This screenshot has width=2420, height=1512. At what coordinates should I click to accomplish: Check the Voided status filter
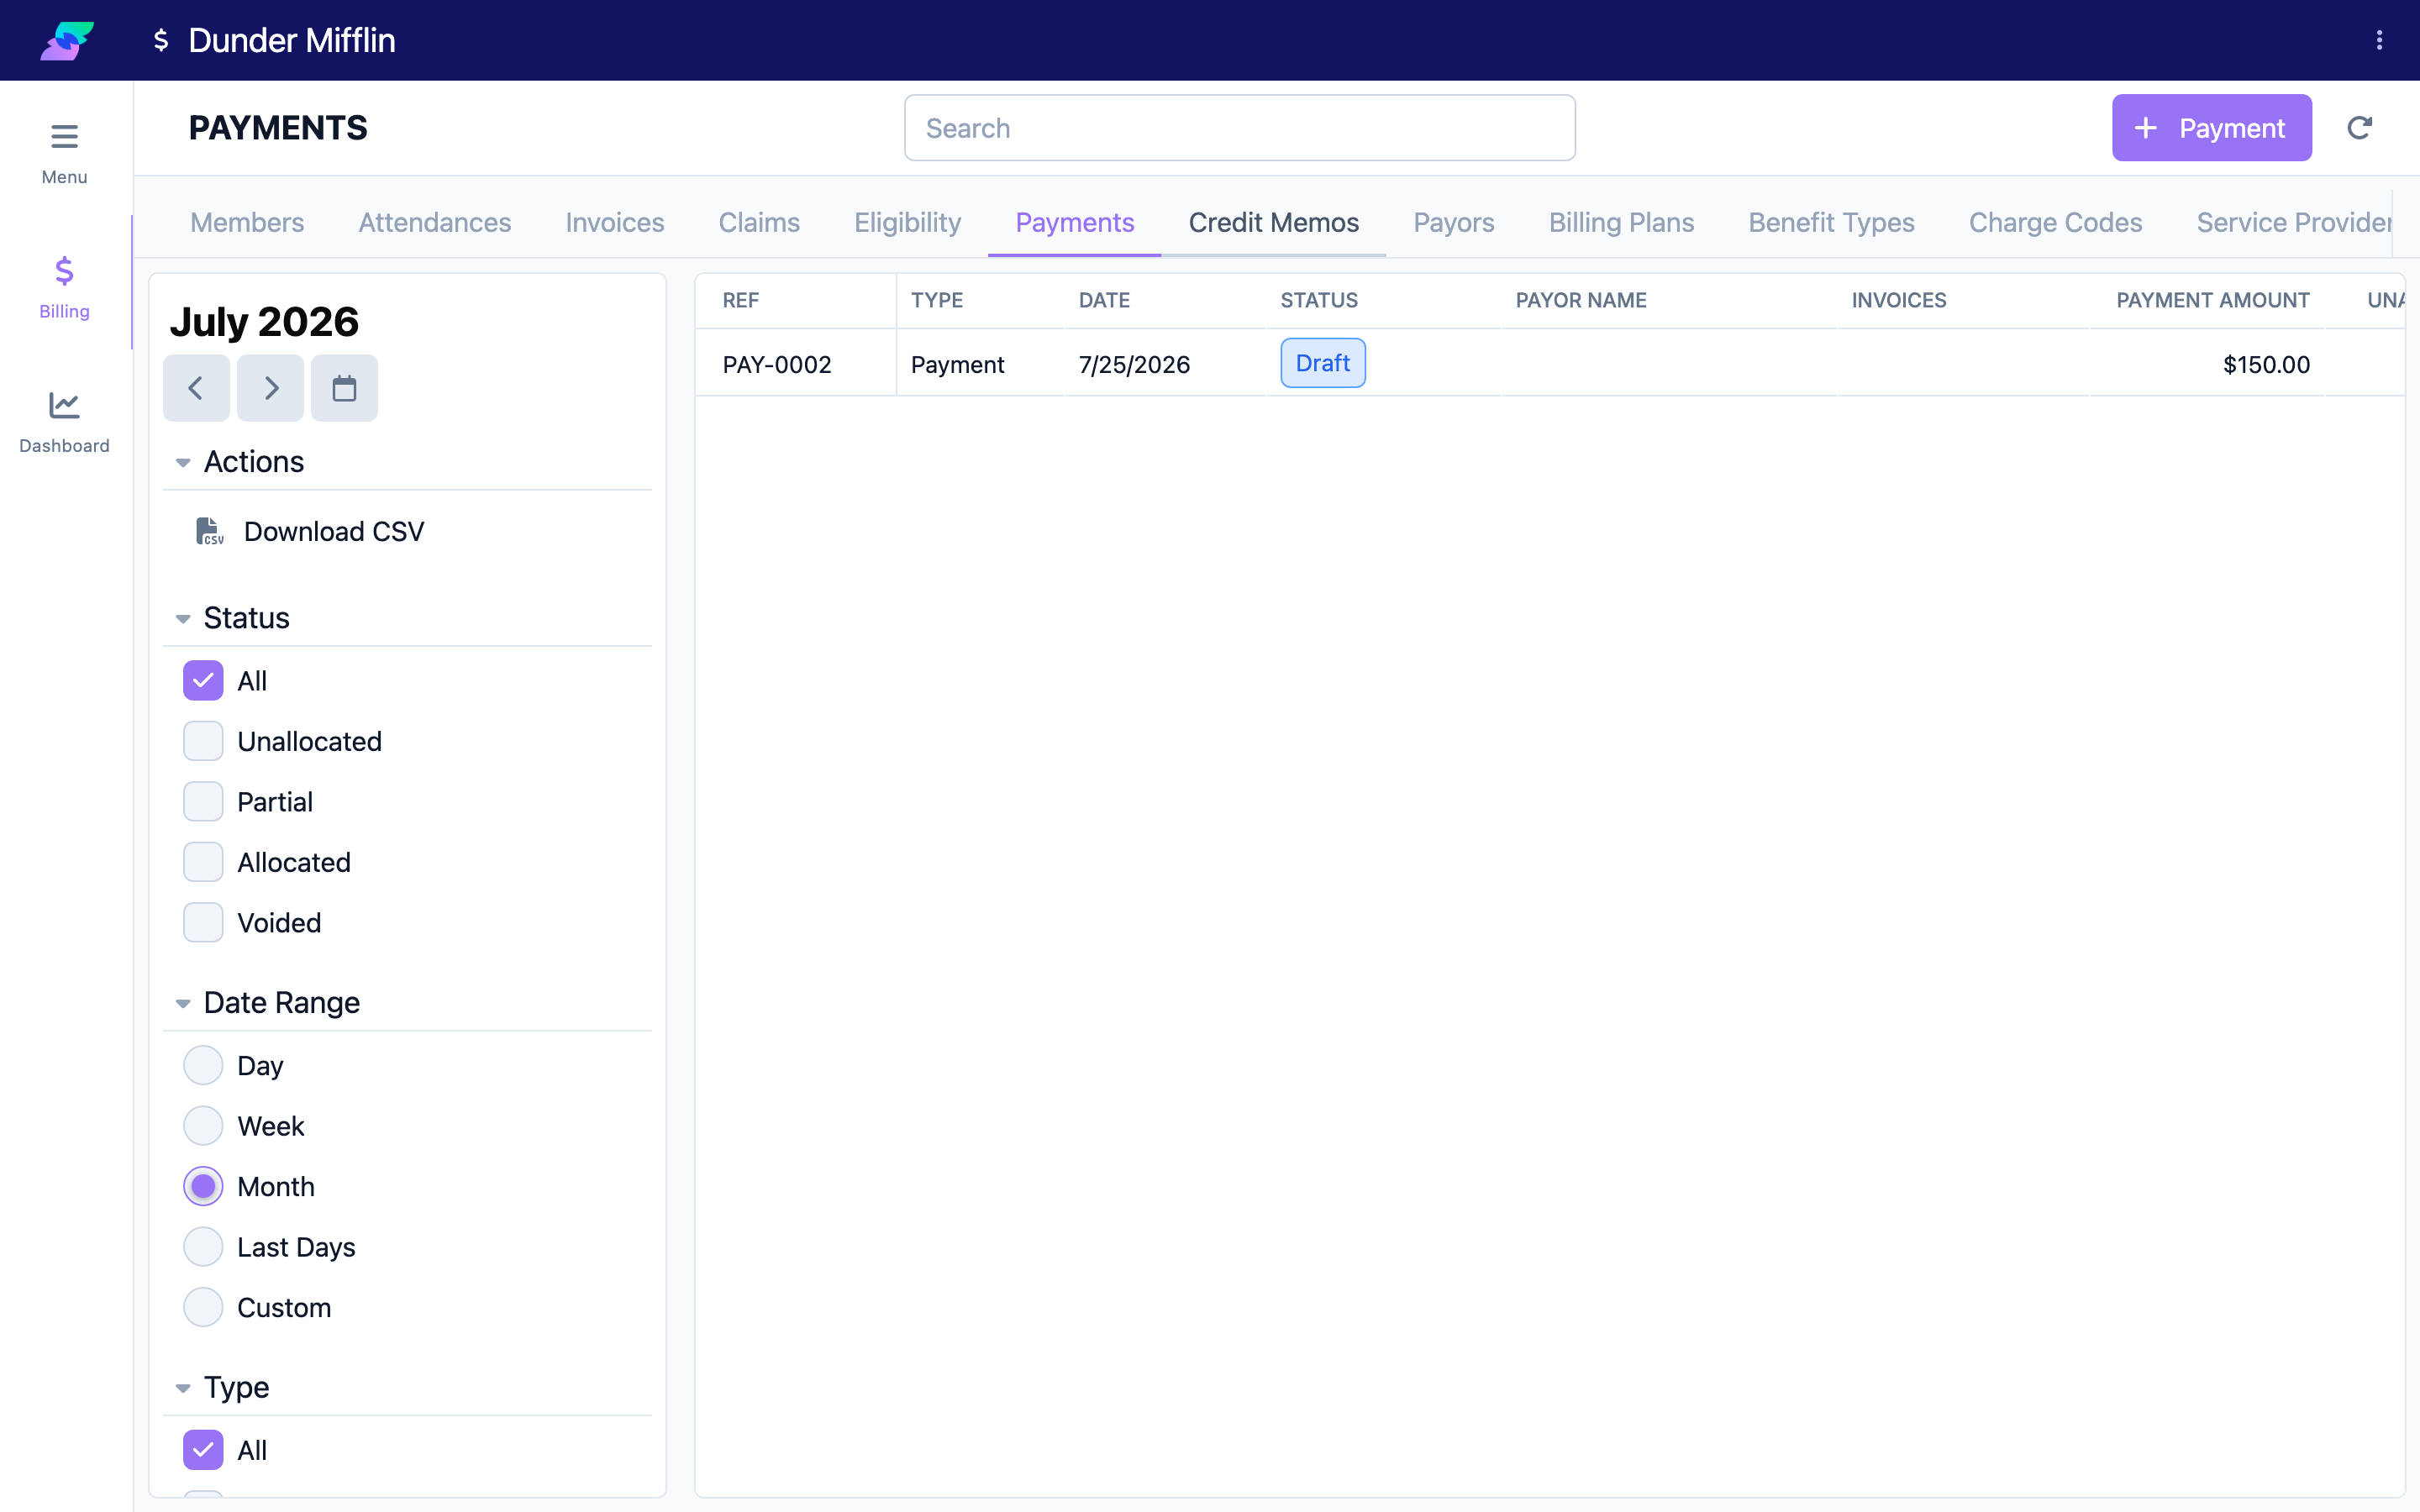point(203,923)
